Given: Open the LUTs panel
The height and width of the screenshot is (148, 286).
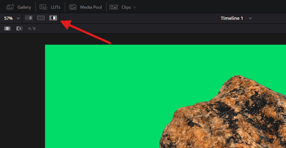Looking at the screenshot, I should 50,7.
